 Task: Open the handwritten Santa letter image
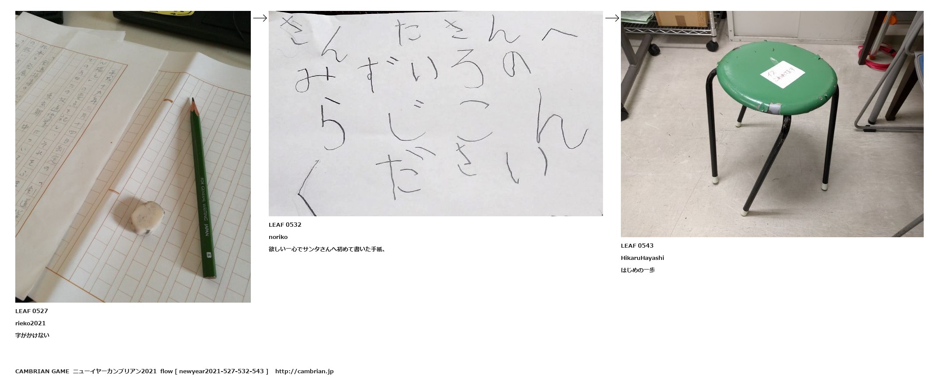tap(436, 113)
